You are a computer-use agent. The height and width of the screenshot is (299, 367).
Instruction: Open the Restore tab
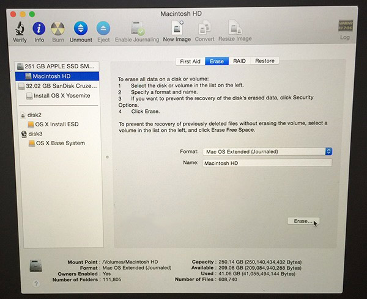(x=264, y=61)
